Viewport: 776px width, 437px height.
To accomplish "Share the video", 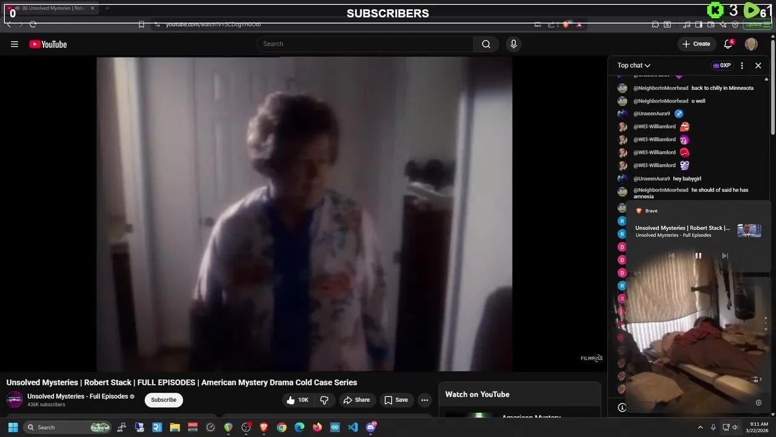I will [356, 400].
